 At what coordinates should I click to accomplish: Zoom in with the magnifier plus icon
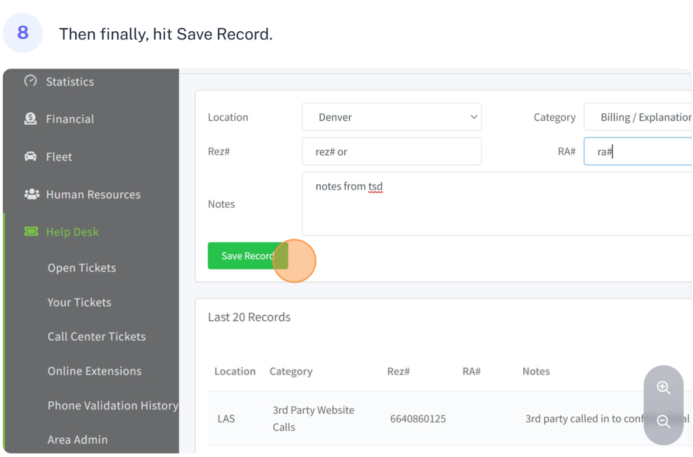(663, 388)
